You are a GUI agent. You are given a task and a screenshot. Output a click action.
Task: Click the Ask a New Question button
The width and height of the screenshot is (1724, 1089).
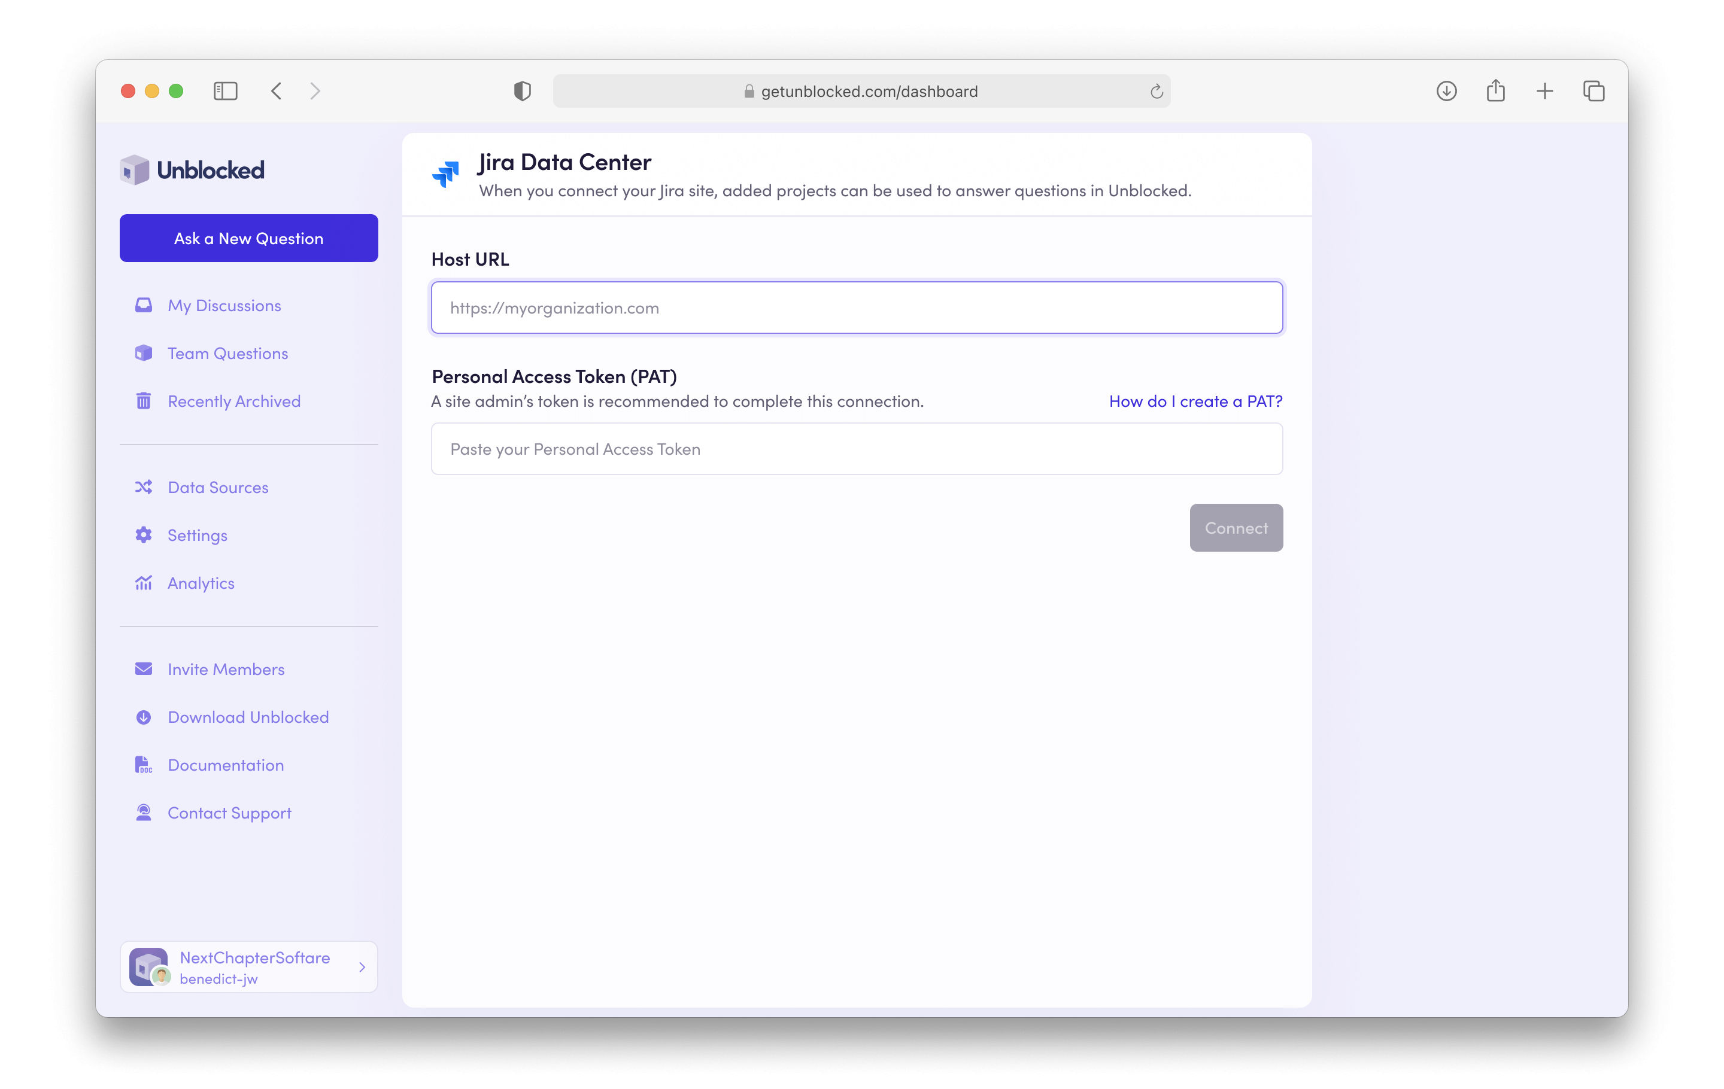[248, 238]
